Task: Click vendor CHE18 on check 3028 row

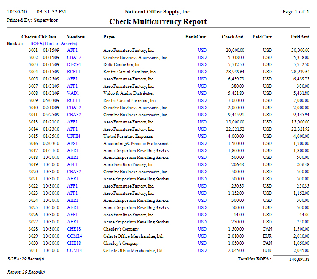Action: [x=74, y=229]
